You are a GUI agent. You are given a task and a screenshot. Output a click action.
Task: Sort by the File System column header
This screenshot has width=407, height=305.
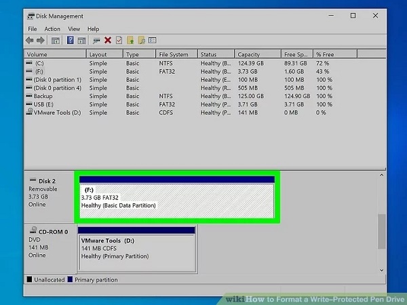coord(176,54)
